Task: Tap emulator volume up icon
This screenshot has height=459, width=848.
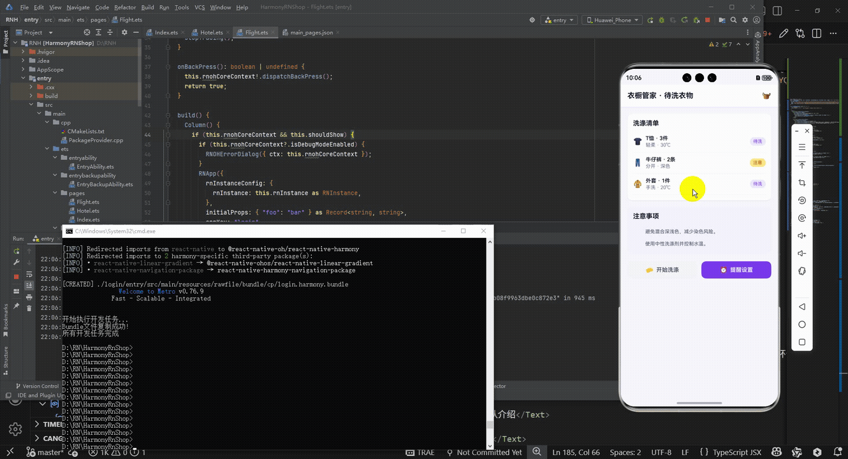Action: coord(802,236)
